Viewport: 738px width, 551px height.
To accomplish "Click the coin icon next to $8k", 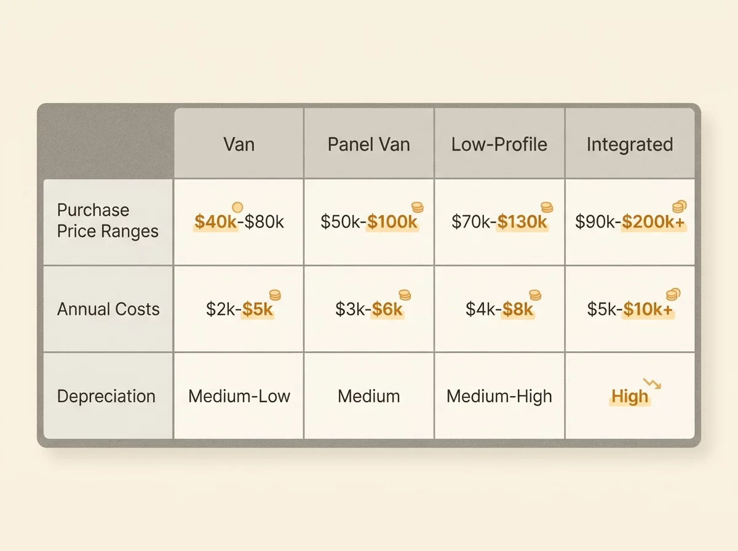I will (535, 296).
